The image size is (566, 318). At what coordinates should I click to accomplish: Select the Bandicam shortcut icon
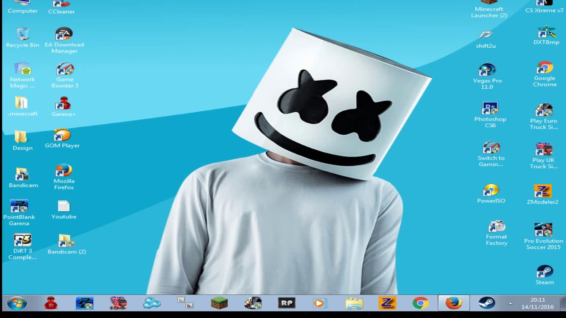[23, 178]
